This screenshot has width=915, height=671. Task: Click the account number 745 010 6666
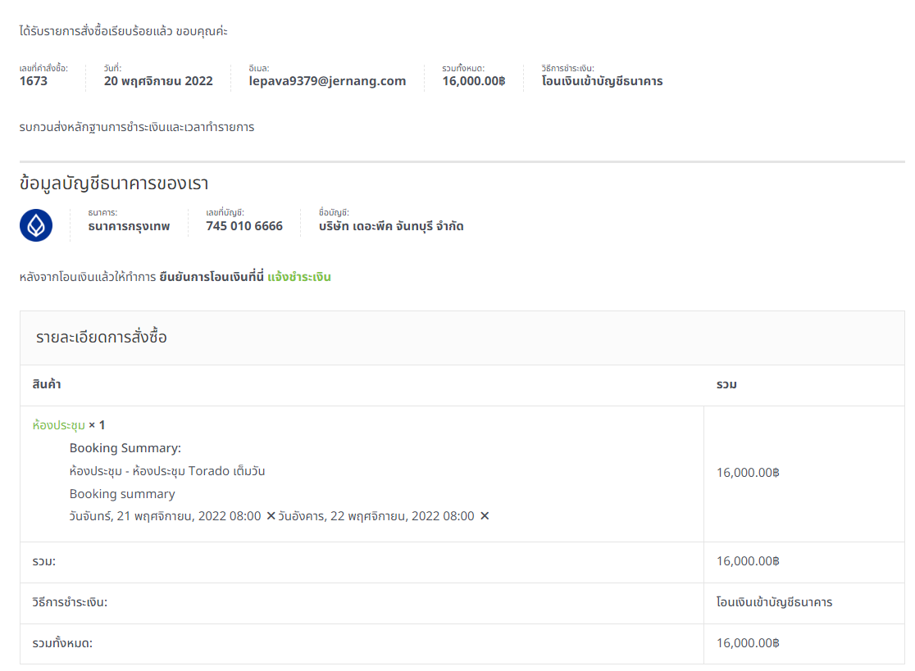(x=244, y=226)
